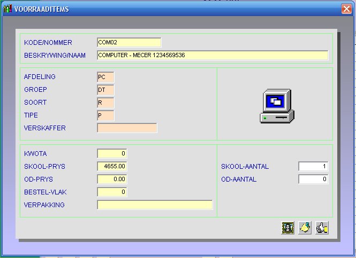Click the SKOOL-AANTAL quantity field

(x=313, y=167)
